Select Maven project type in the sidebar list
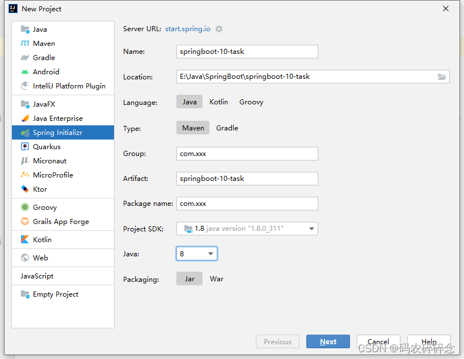Viewport: 464px width, 359px height. tap(44, 44)
